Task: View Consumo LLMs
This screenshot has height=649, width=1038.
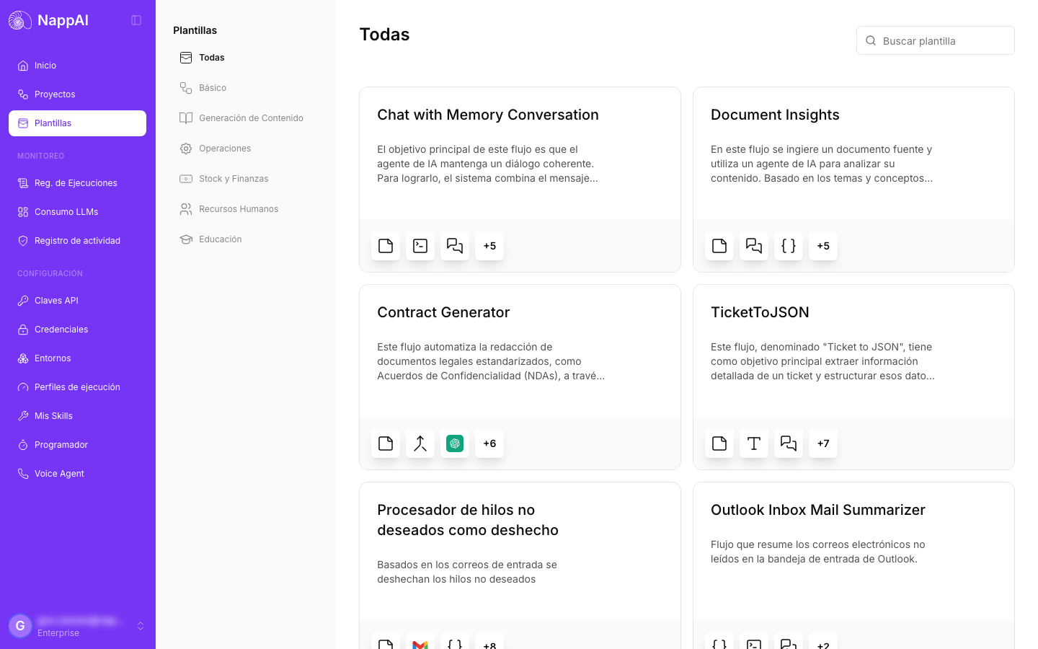Action: click(x=78, y=212)
